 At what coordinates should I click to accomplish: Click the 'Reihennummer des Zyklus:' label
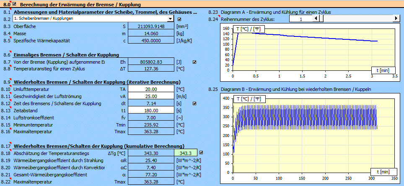click(x=247, y=19)
